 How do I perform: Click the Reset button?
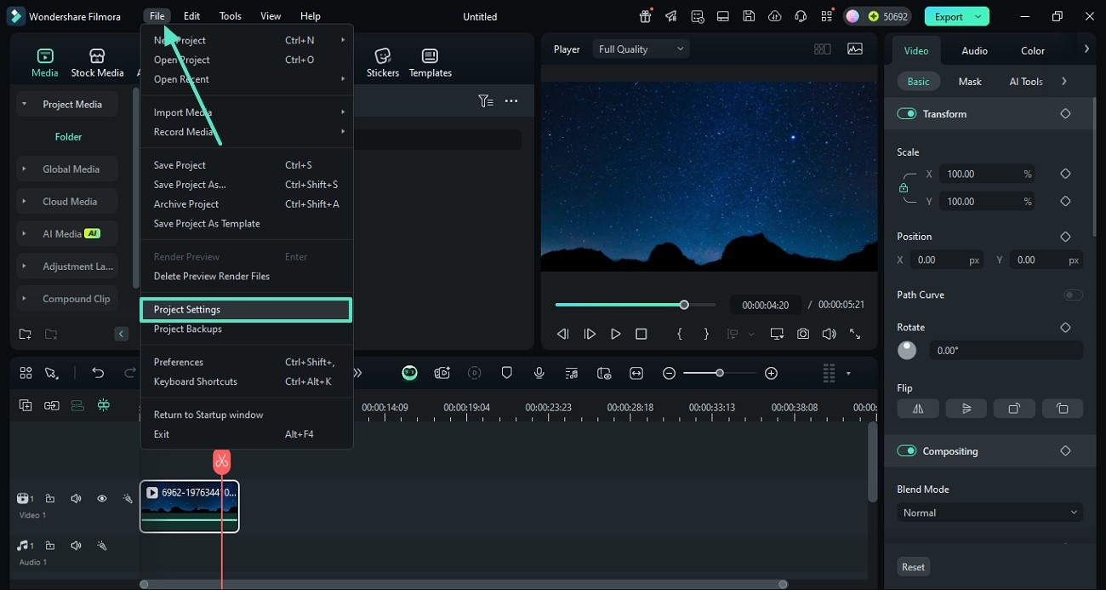913,567
